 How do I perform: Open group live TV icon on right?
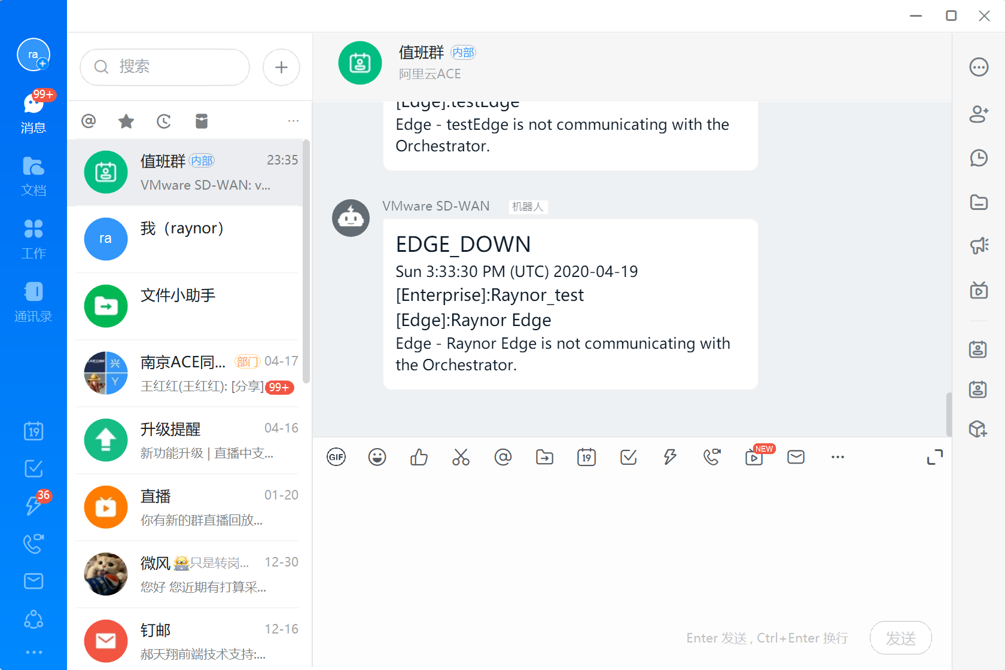pos(979,290)
